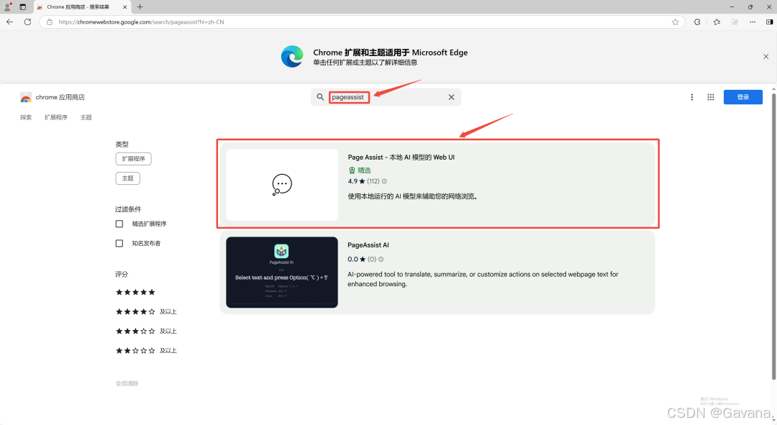
Task: Click AI-powered tool to translate description
Action: [483, 279]
